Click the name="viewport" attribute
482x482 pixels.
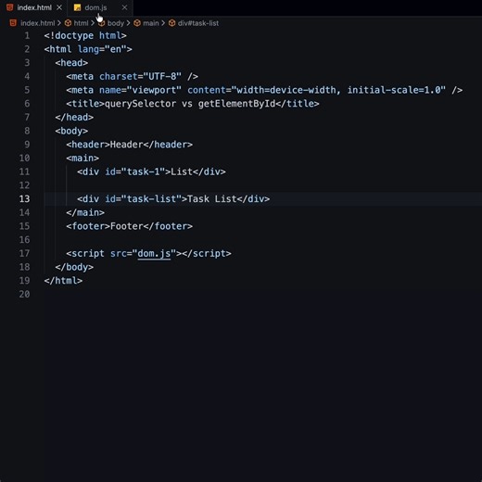[140, 90]
